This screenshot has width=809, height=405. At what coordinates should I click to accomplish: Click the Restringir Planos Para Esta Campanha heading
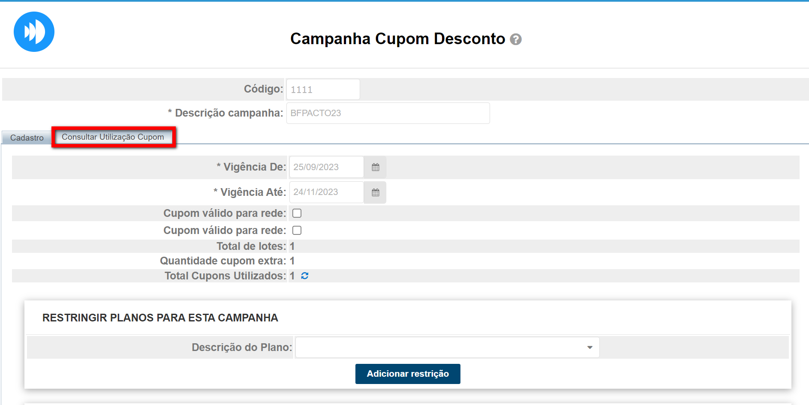(x=160, y=318)
